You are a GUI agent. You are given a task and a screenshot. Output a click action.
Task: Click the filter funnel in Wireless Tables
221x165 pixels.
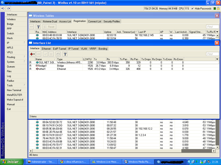click(38, 27)
